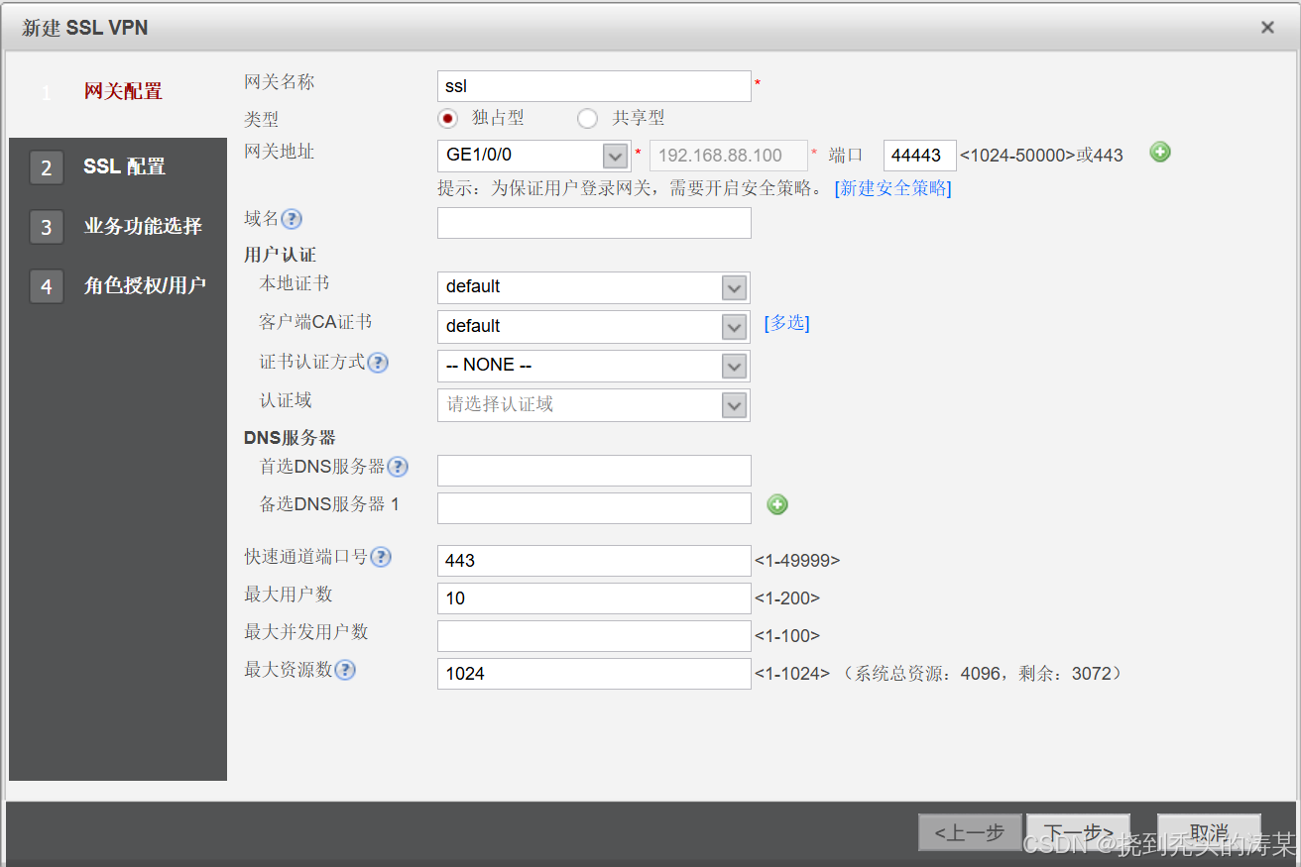Select the 独占型 radio button

point(448,119)
